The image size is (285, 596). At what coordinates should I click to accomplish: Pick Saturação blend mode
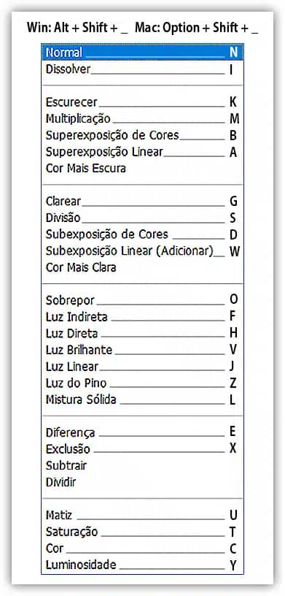point(142,532)
